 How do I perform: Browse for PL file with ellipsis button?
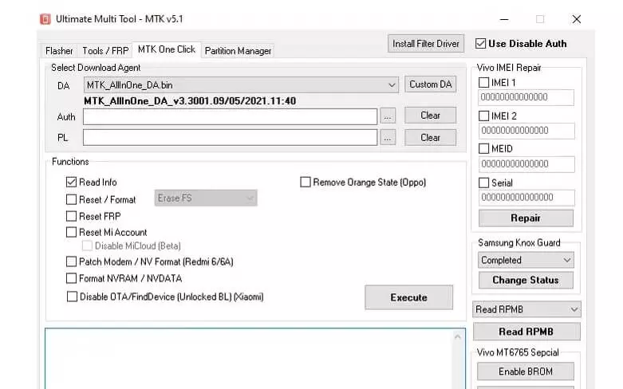(x=388, y=138)
